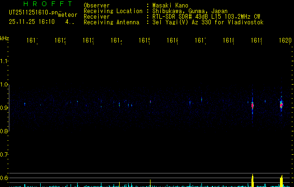
Task: Click the bright meteor echo below 1620
Action: [x=281, y=104]
